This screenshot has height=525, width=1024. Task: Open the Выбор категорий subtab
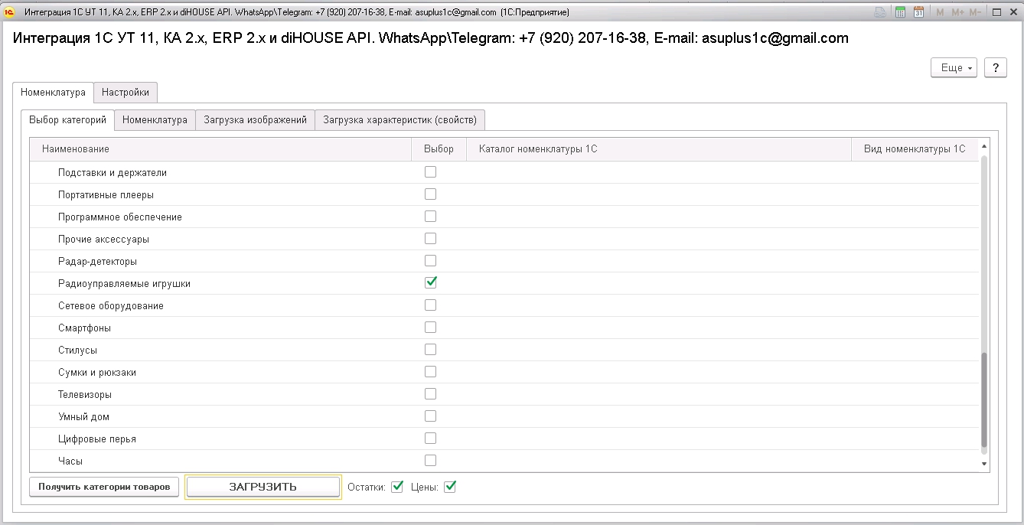click(x=67, y=119)
